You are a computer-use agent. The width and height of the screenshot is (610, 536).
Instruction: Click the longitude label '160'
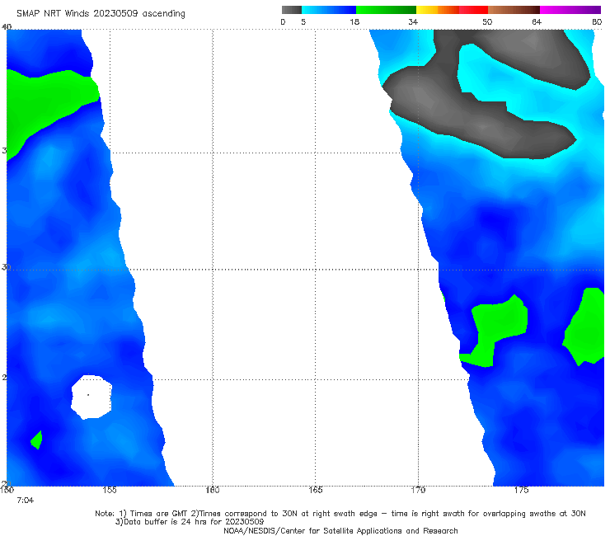(213, 490)
